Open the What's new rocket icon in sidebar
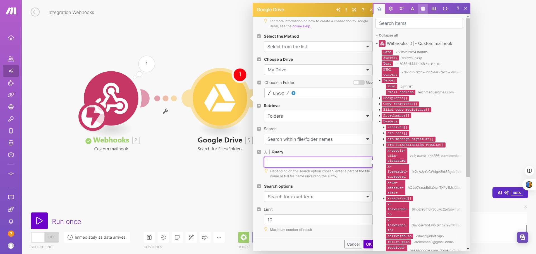Screen dimensions: 536x254 tap(11, 209)
